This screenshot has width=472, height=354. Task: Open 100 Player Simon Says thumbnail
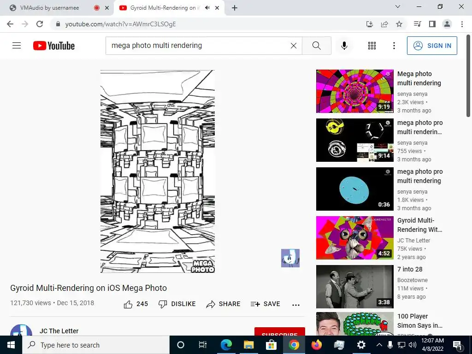[x=354, y=324]
